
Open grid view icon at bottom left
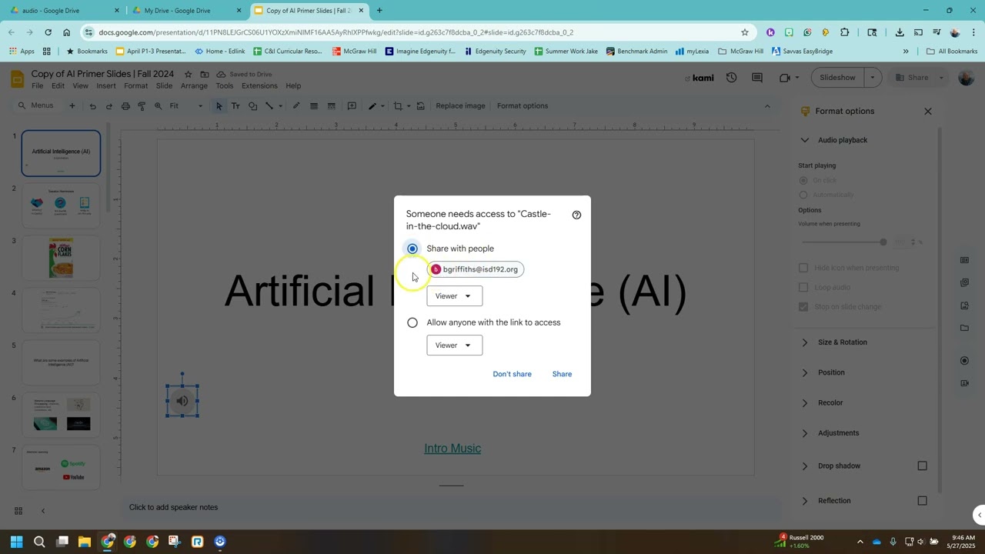18,511
